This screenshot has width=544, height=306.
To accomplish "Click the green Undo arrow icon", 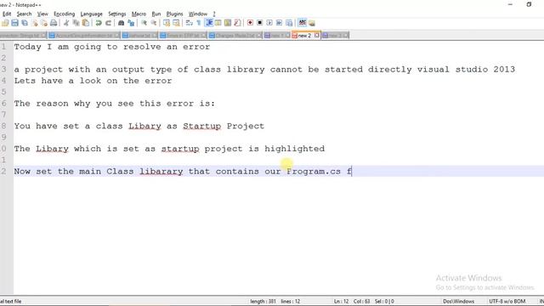I will [99, 23].
